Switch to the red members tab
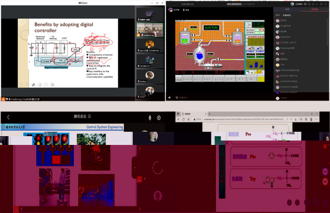Screen dimensions: 330x213 315,9
